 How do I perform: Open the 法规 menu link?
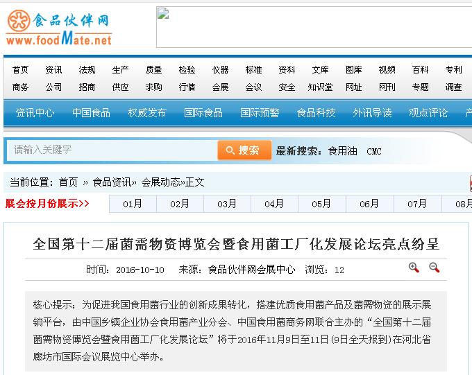pos(87,70)
